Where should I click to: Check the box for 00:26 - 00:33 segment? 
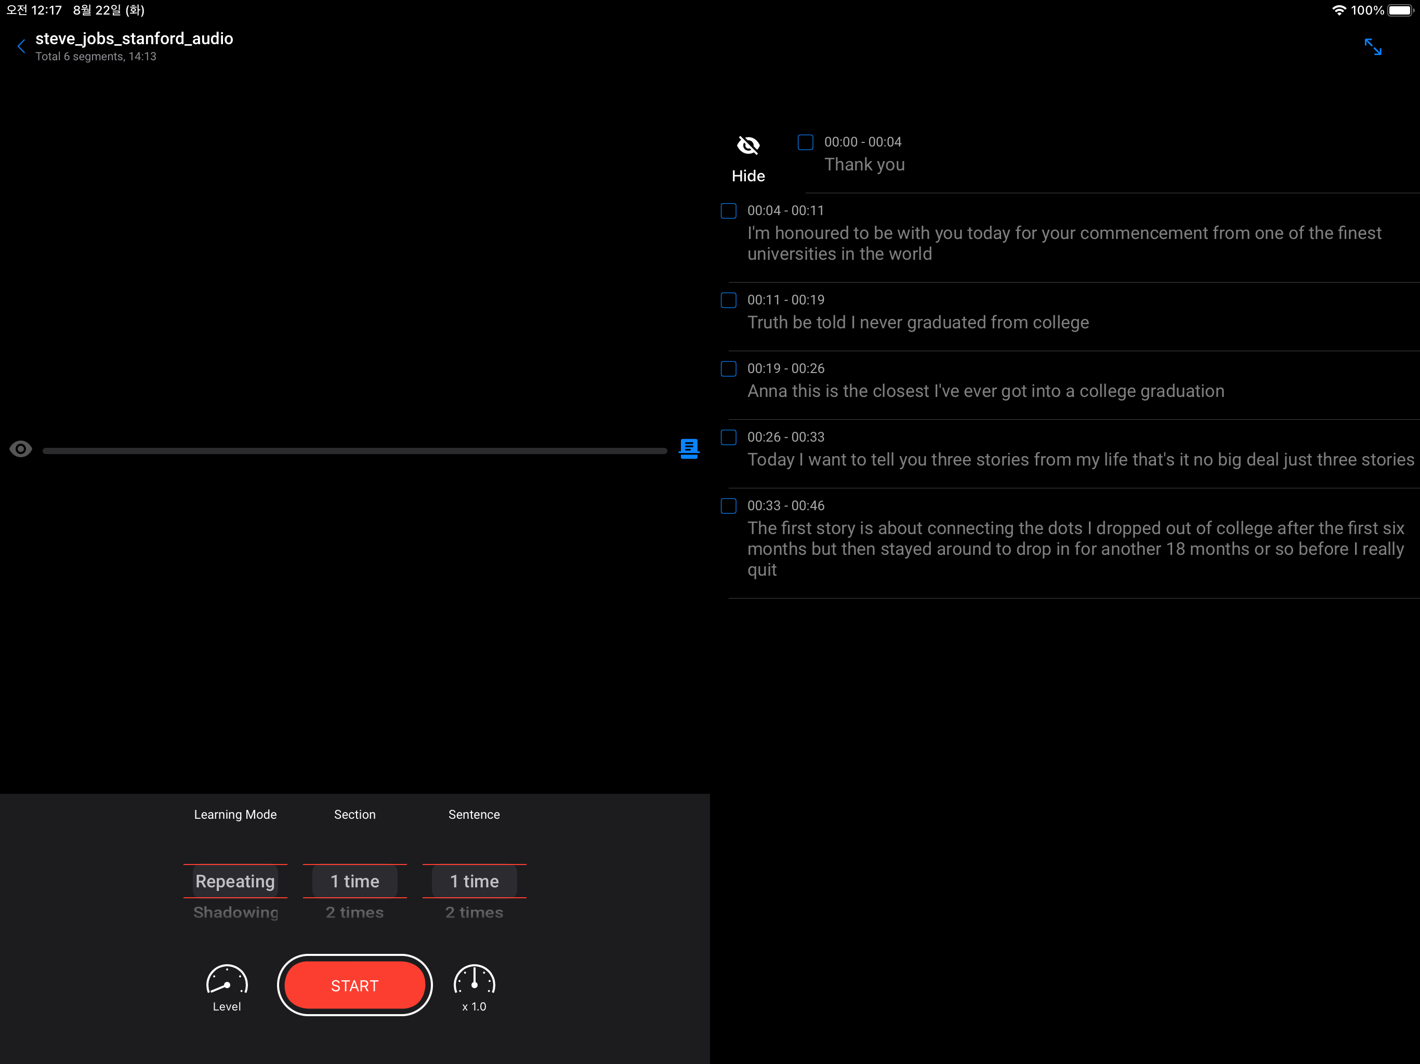point(729,437)
